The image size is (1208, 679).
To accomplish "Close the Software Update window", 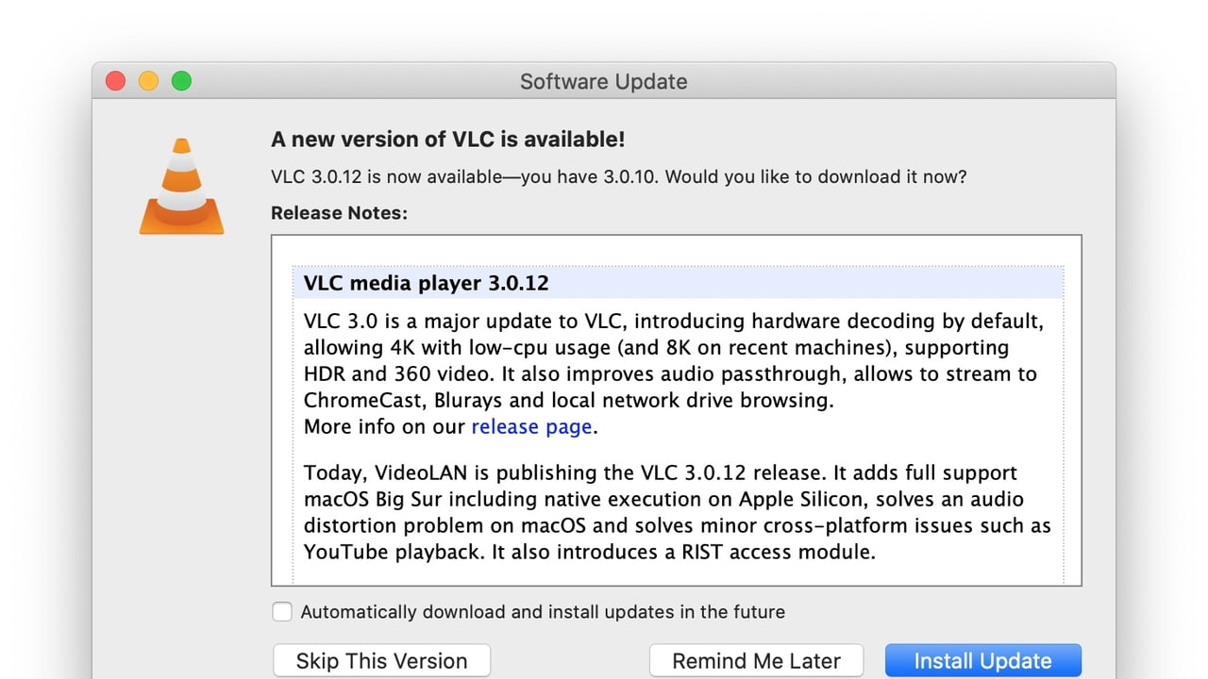I will [x=116, y=81].
